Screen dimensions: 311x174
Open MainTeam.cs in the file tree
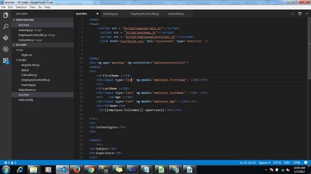point(27,90)
